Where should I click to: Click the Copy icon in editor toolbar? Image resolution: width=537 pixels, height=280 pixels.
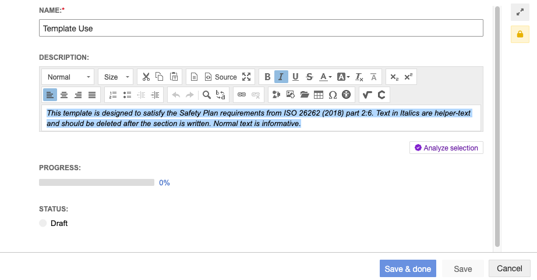(x=159, y=77)
